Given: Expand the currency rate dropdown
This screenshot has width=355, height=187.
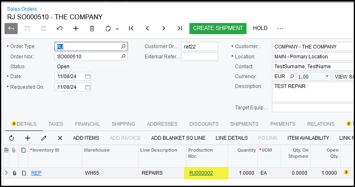Looking at the screenshot, I should (x=327, y=76).
